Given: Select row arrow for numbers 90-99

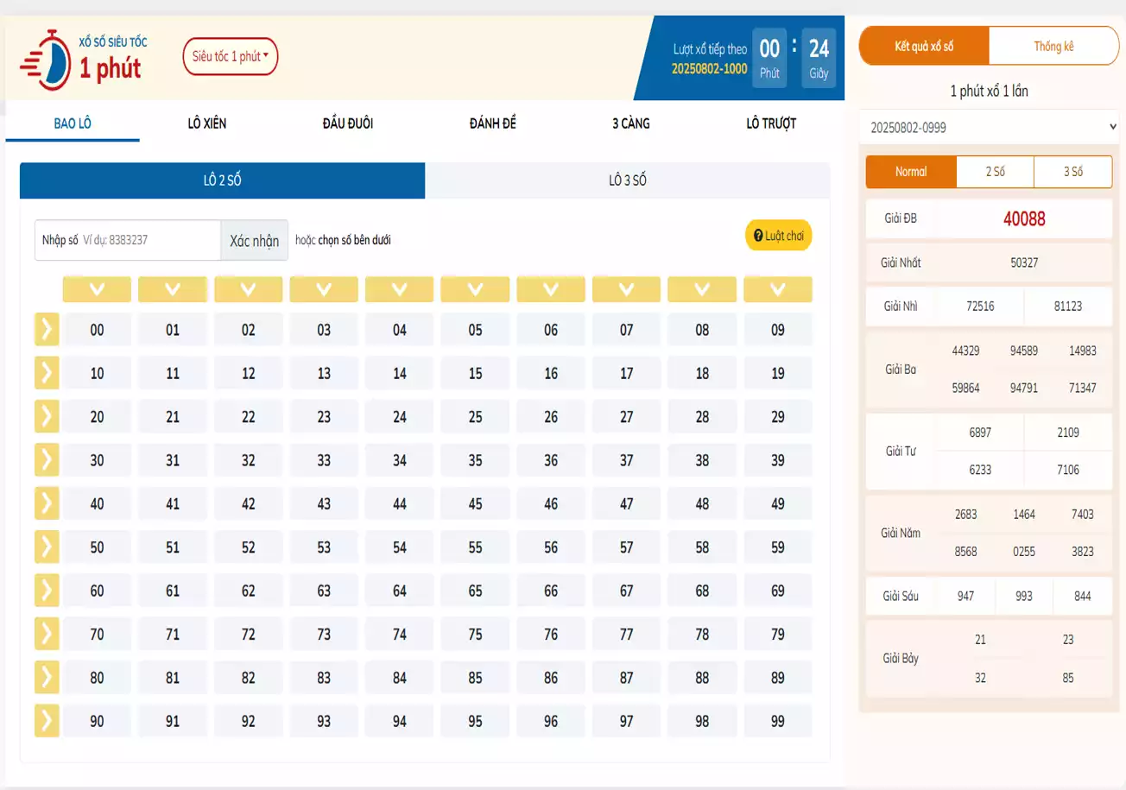Looking at the screenshot, I should click(x=47, y=721).
